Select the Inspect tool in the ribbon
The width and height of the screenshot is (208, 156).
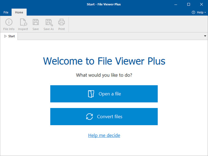23,22
